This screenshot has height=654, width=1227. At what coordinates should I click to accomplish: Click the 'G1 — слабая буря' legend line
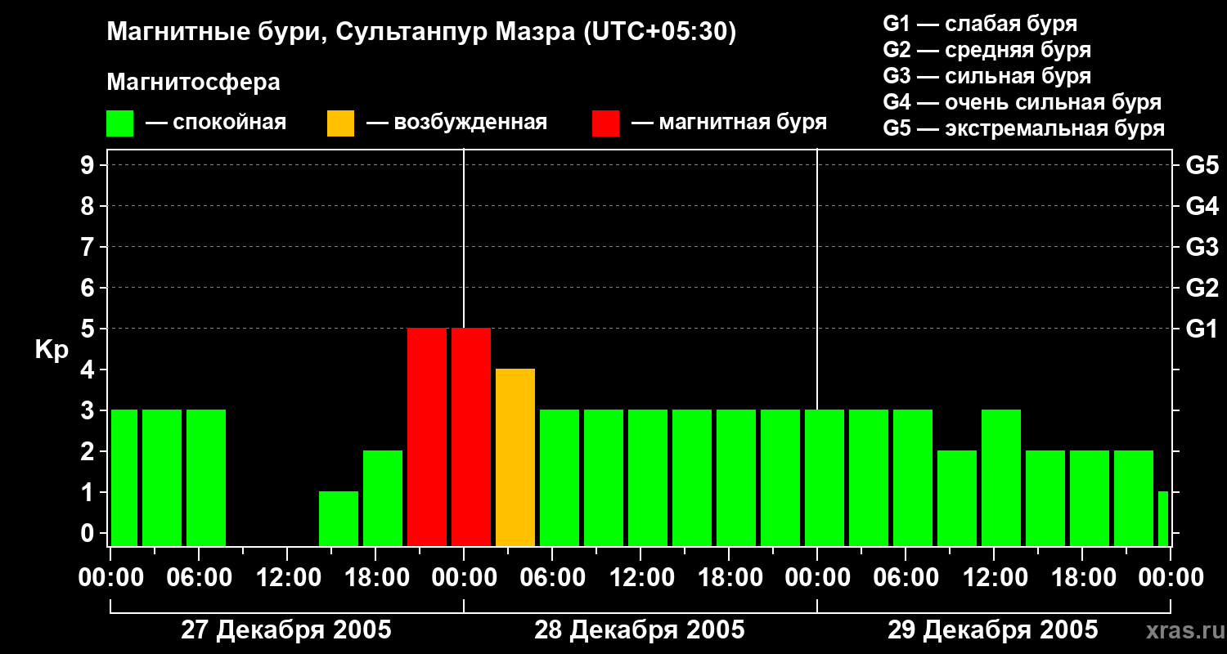pos(980,23)
